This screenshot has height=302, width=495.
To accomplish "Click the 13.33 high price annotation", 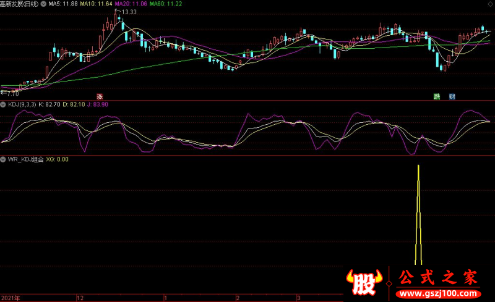I will 129,12.
